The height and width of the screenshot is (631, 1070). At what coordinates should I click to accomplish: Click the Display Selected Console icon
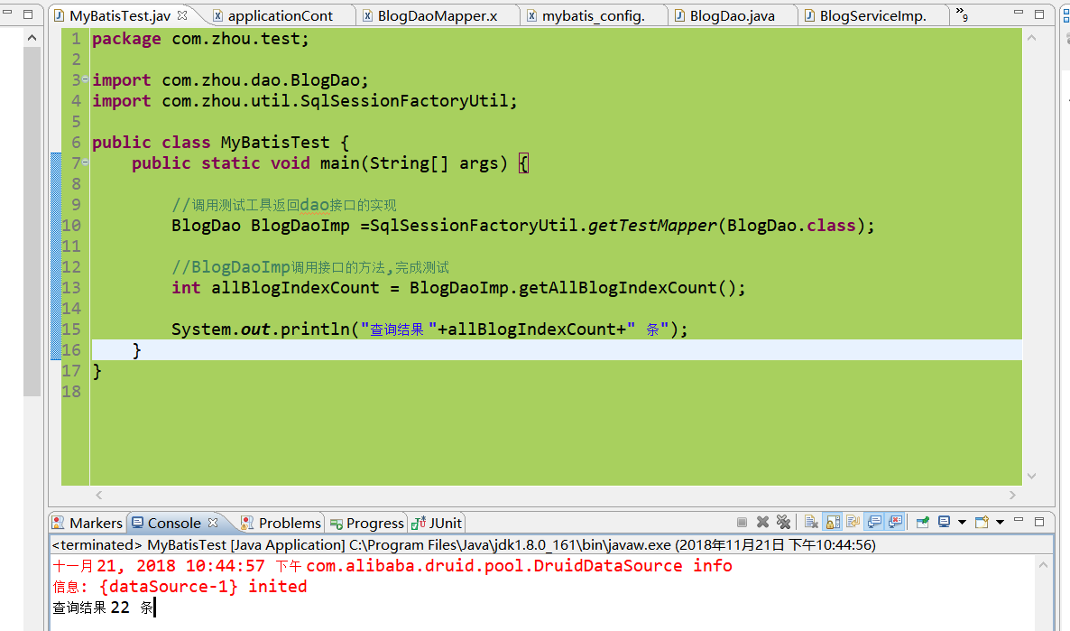click(945, 522)
